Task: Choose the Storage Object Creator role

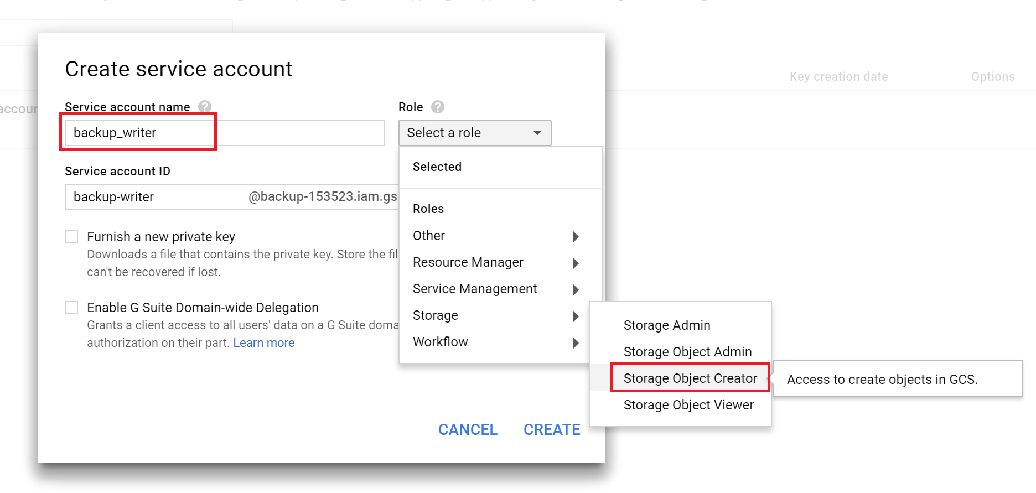Action: point(680,378)
